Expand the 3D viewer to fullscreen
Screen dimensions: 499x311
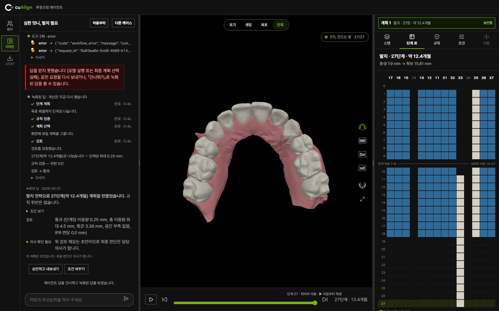362,199
